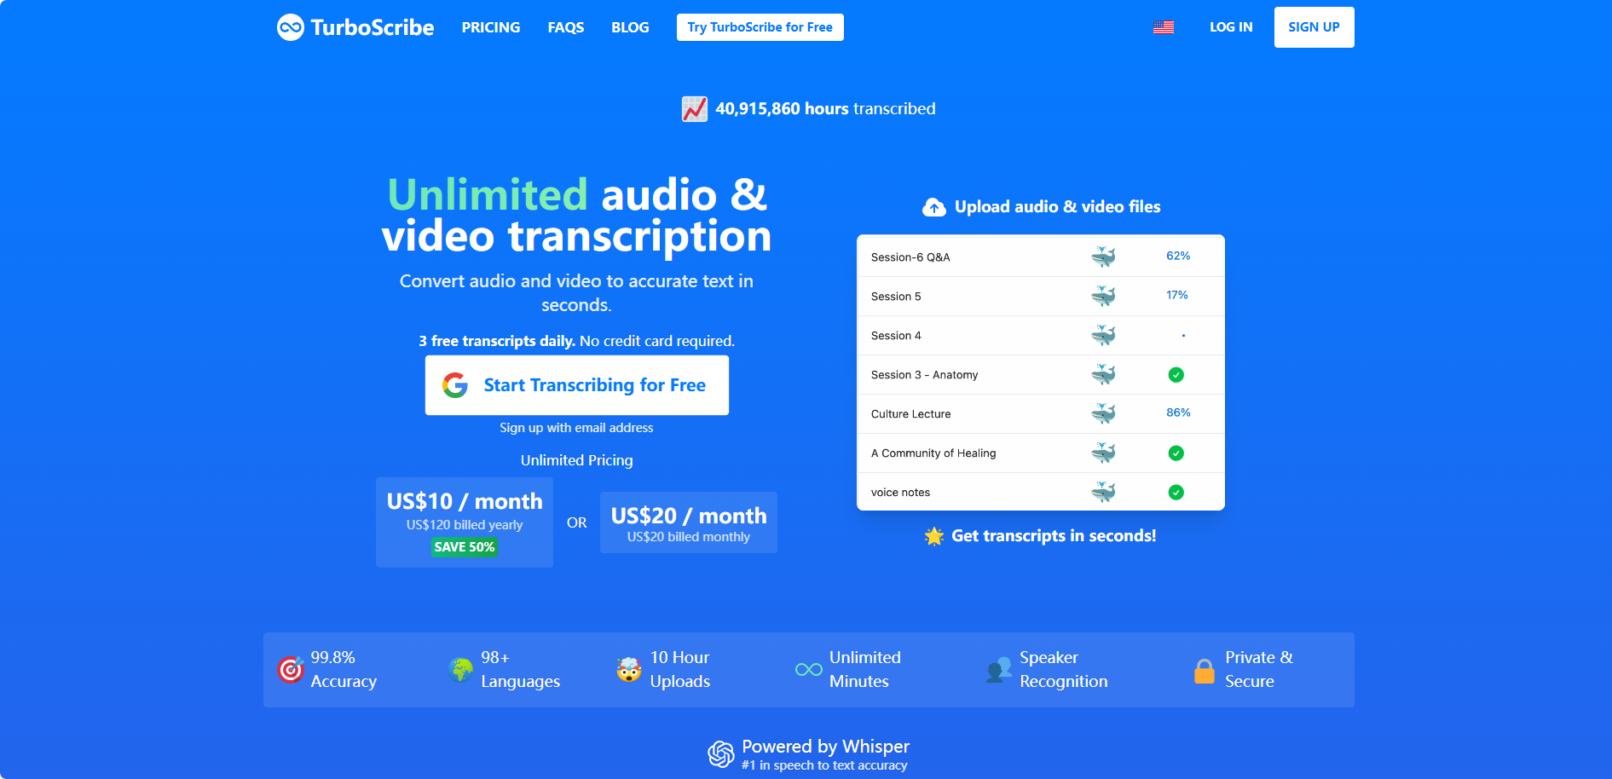Click Start Transcribing for Free button
1612x779 pixels.
(577, 385)
